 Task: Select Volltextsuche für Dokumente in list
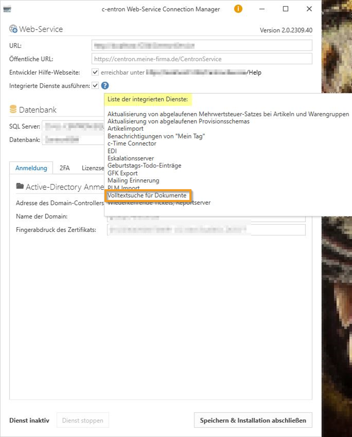coord(147,196)
